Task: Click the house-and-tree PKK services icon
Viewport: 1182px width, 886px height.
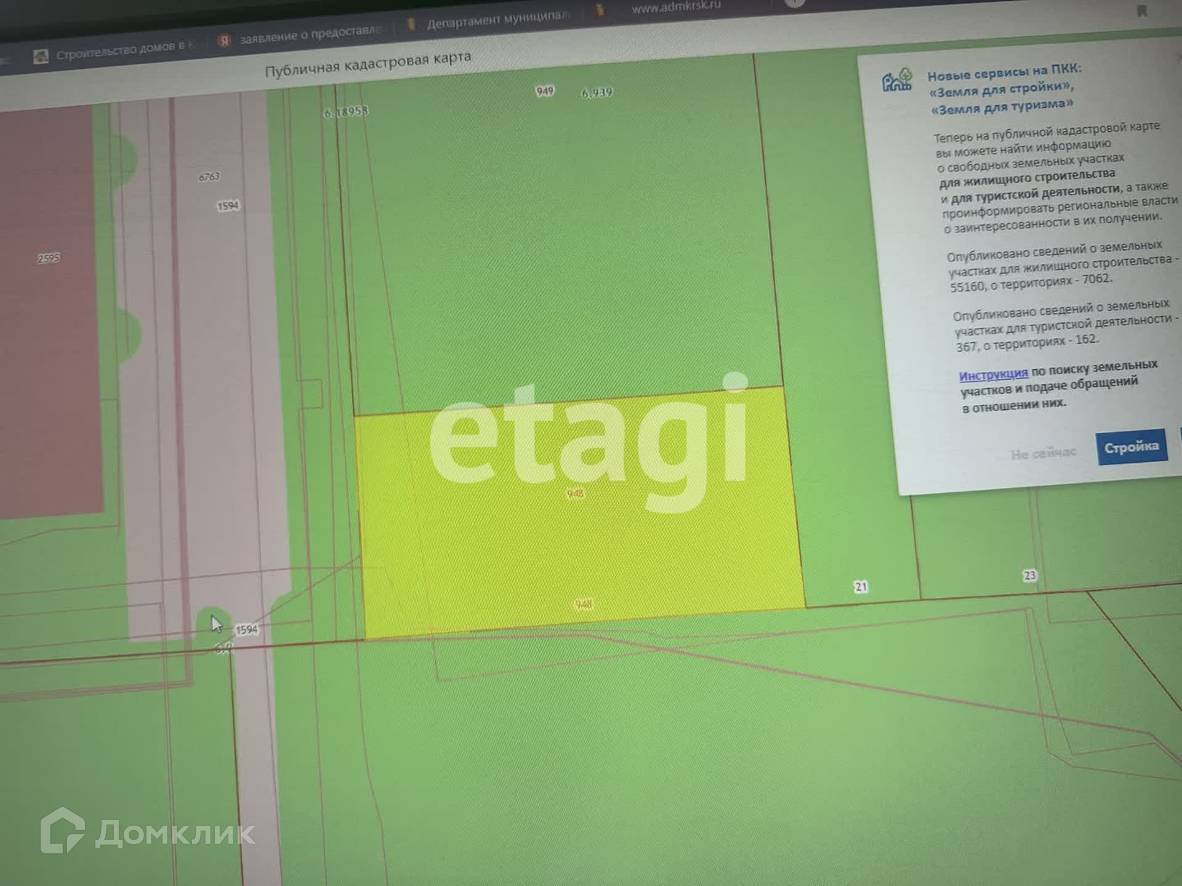Action: click(x=896, y=81)
